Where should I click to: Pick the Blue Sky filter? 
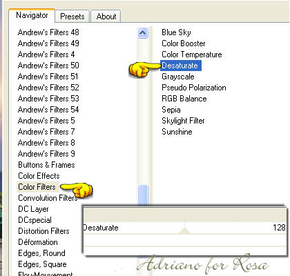(x=176, y=32)
